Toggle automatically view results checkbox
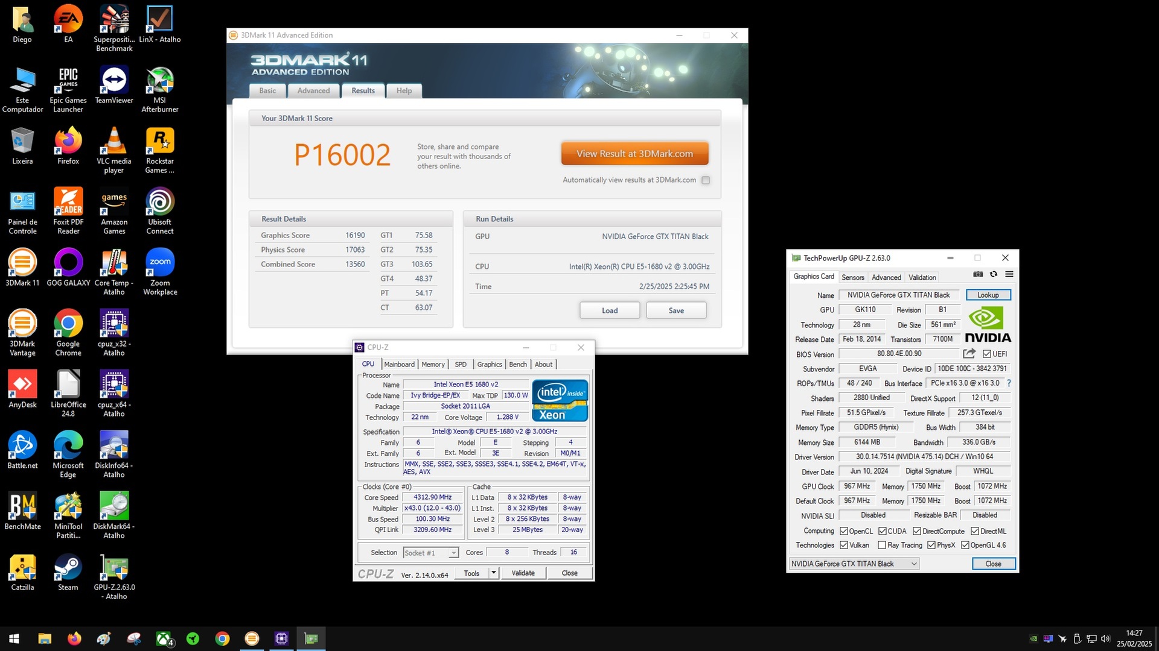Viewport: 1159px width, 651px height. point(706,180)
